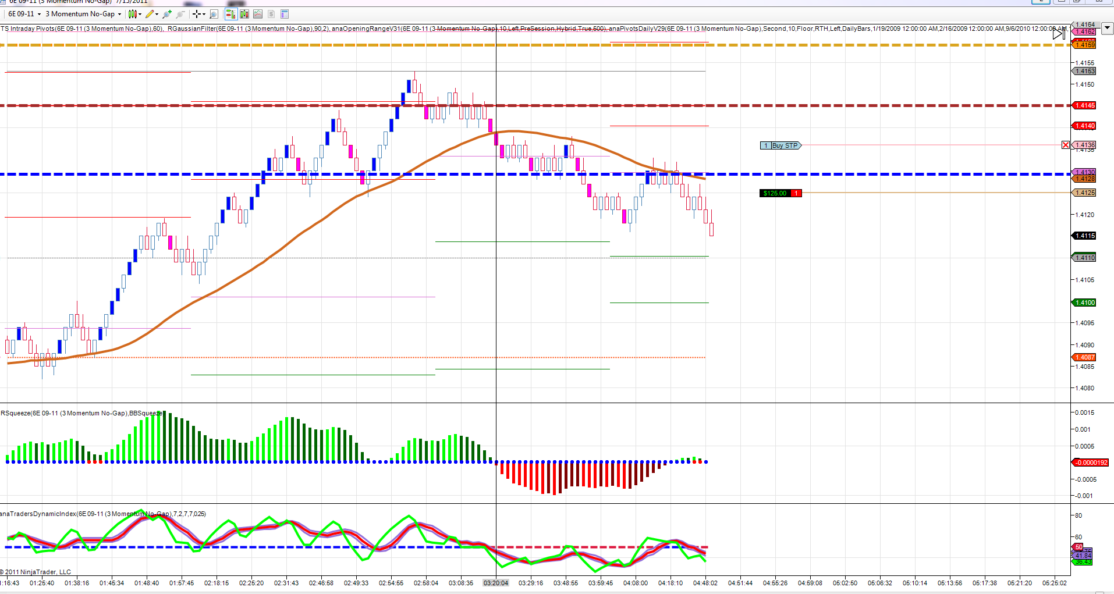Open the 3 Momentum No-Gap interval dropdown
The width and height of the screenshot is (1114, 594).
tap(83, 14)
